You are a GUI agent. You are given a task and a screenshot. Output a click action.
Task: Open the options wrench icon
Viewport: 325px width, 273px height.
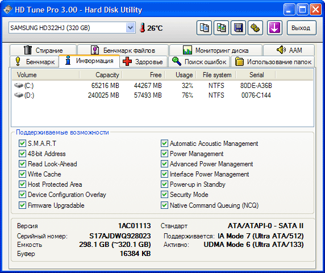(255, 28)
